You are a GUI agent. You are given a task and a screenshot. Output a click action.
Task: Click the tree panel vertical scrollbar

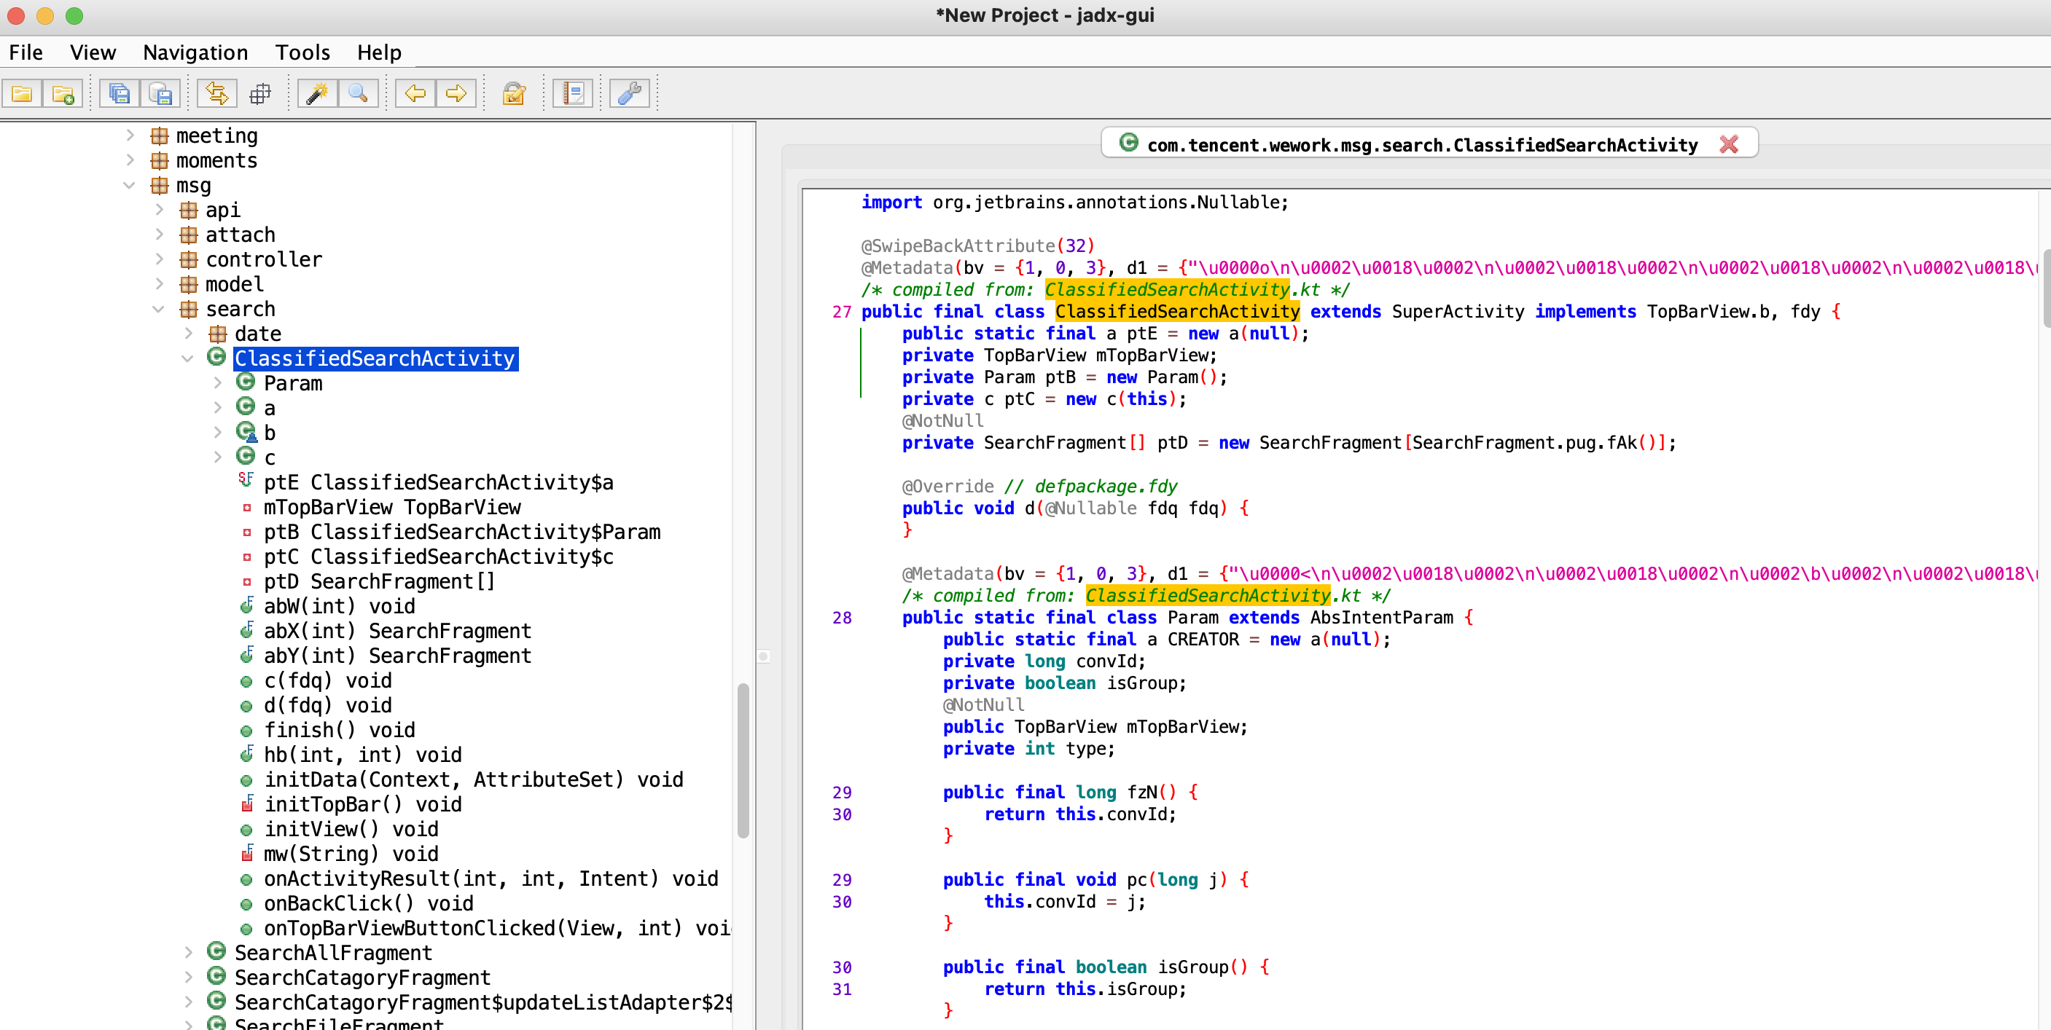[x=743, y=760]
